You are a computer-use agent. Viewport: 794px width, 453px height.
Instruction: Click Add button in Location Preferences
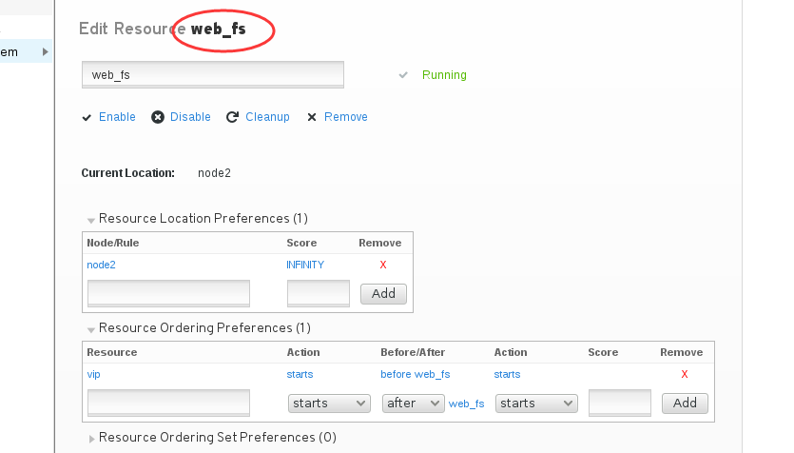383,294
